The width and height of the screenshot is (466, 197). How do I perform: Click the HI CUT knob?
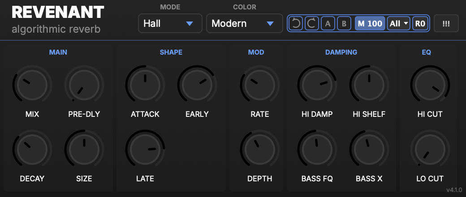coord(430,85)
